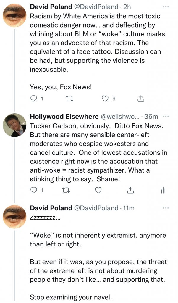Share David Poland's first tweet

tap(141, 99)
